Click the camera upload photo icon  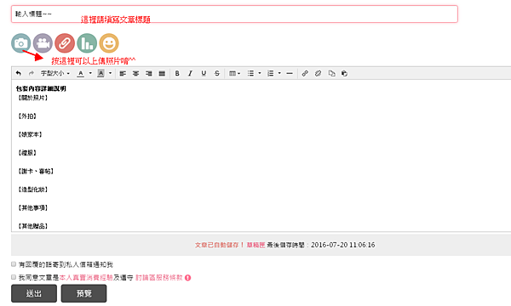tap(20, 42)
